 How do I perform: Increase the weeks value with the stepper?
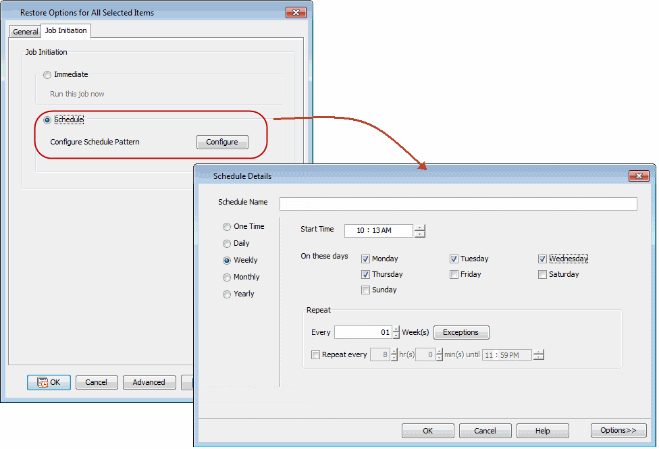[x=396, y=329]
